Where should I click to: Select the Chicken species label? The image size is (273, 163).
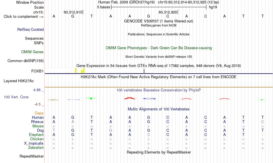click(37, 139)
